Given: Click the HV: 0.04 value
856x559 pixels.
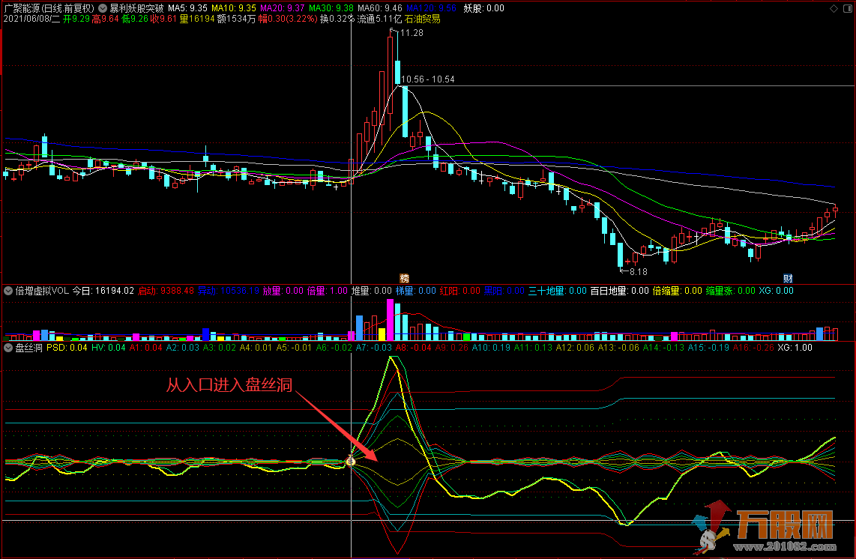Looking at the screenshot, I should tap(109, 348).
